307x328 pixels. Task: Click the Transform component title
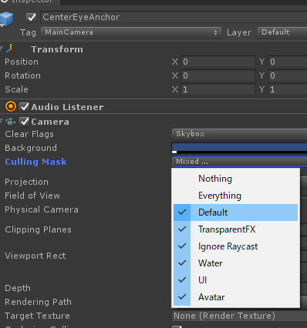coord(57,49)
